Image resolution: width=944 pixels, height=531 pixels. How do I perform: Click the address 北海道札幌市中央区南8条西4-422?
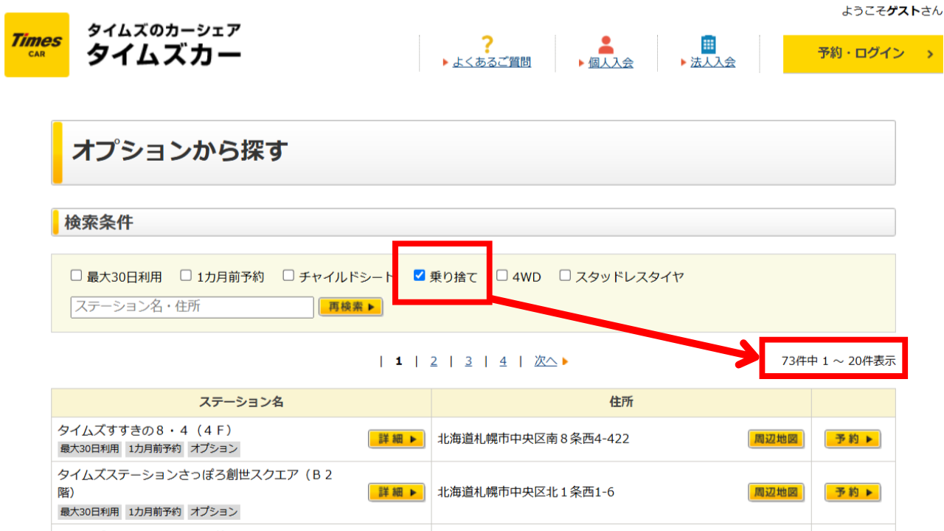[x=533, y=440]
